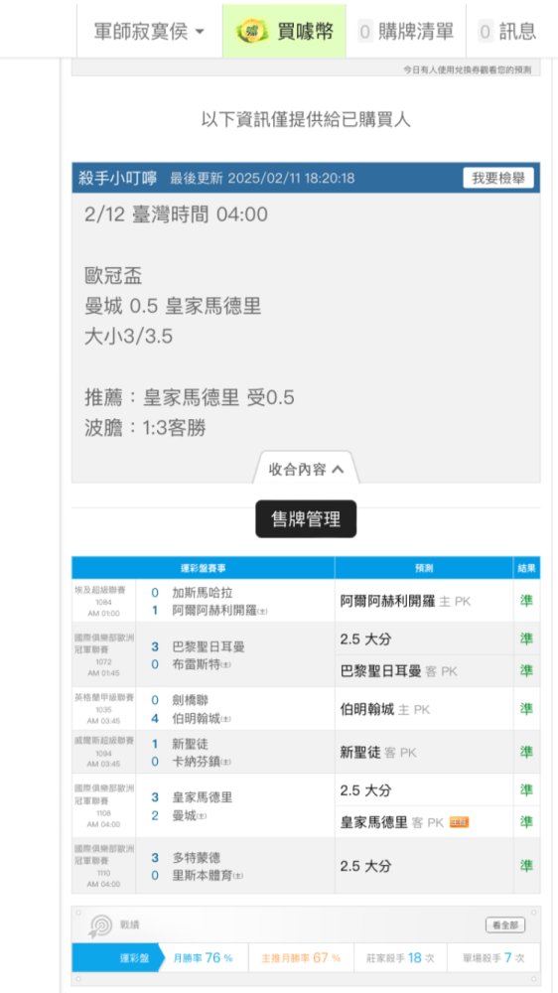Screen dimensions: 558x993
Task: Click the 結果 column header
Action: (x=526, y=568)
